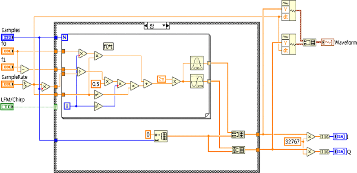Click the divide node in the loop

click(81, 71)
